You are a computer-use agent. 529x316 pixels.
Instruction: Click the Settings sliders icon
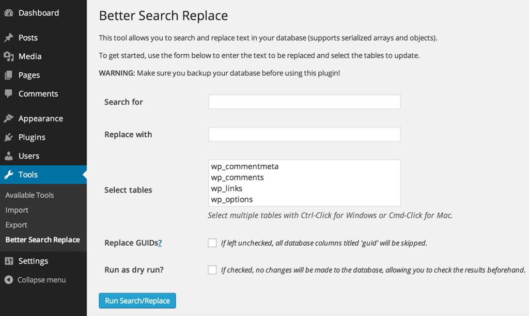coord(8,261)
